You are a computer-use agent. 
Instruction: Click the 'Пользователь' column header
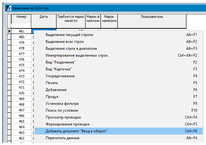(152, 17)
